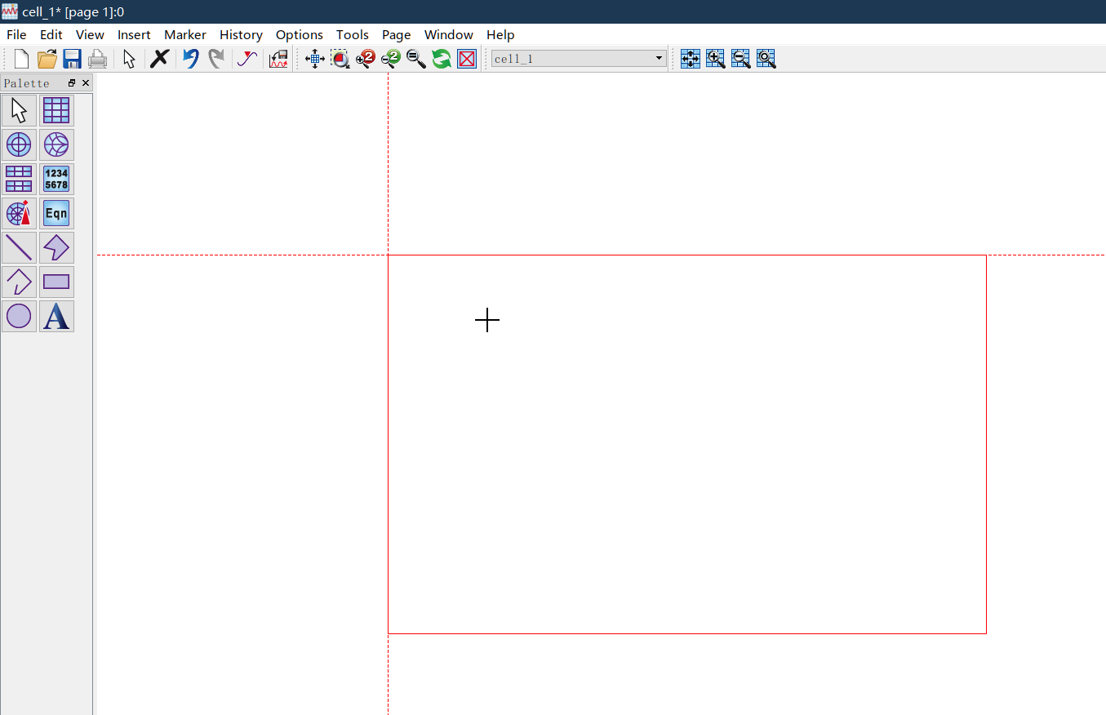
Task: Click the grey Redo arrow
Action: point(216,59)
